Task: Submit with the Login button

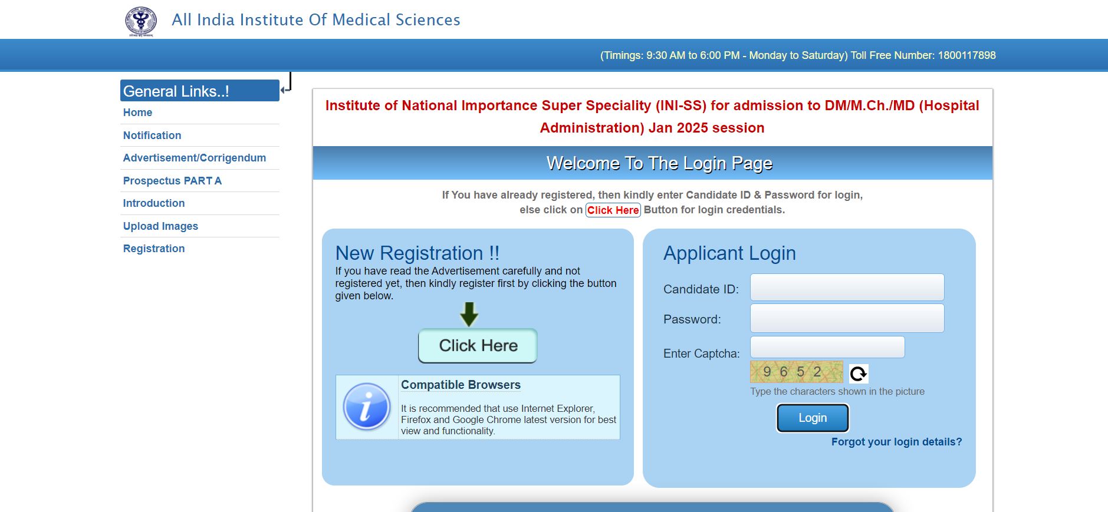Action: tap(813, 418)
